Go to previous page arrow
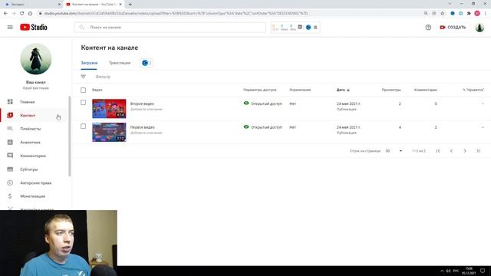 coord(451,151)
